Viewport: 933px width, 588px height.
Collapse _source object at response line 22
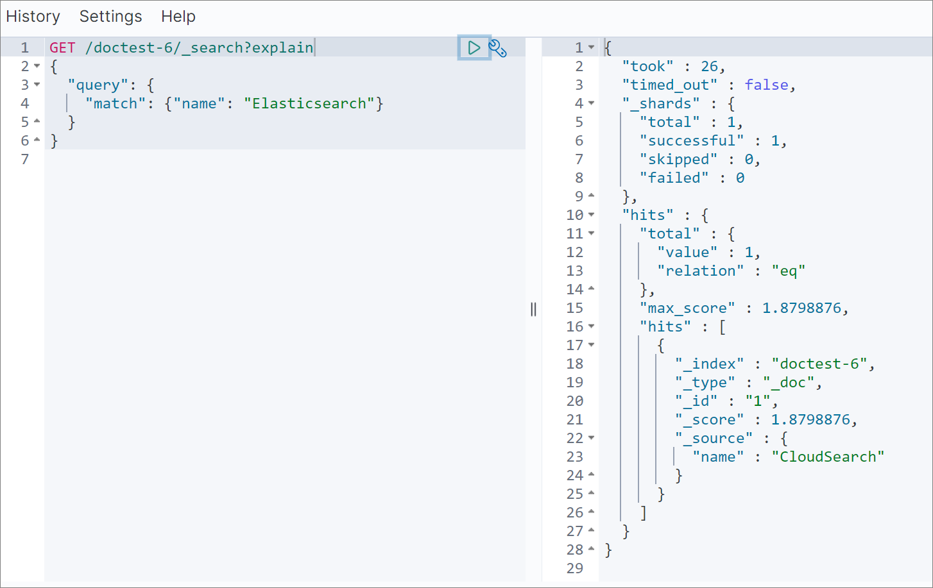pyautogui.click(x=592, y=438)
